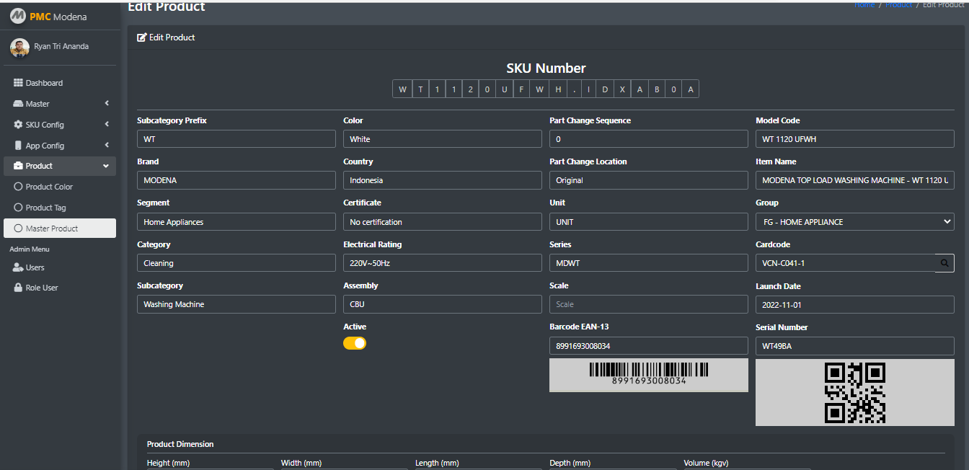
Task: Click the SKU Number box containing B
Action: (x=657, y=89)
